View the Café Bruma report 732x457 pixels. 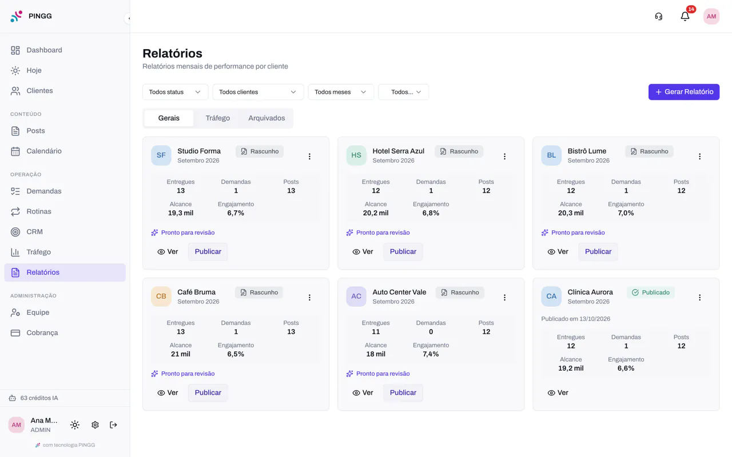168,393
